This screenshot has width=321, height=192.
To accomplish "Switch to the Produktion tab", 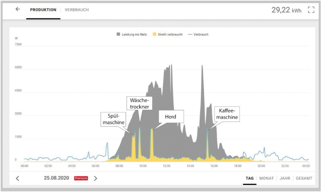I will click(43, 10).
